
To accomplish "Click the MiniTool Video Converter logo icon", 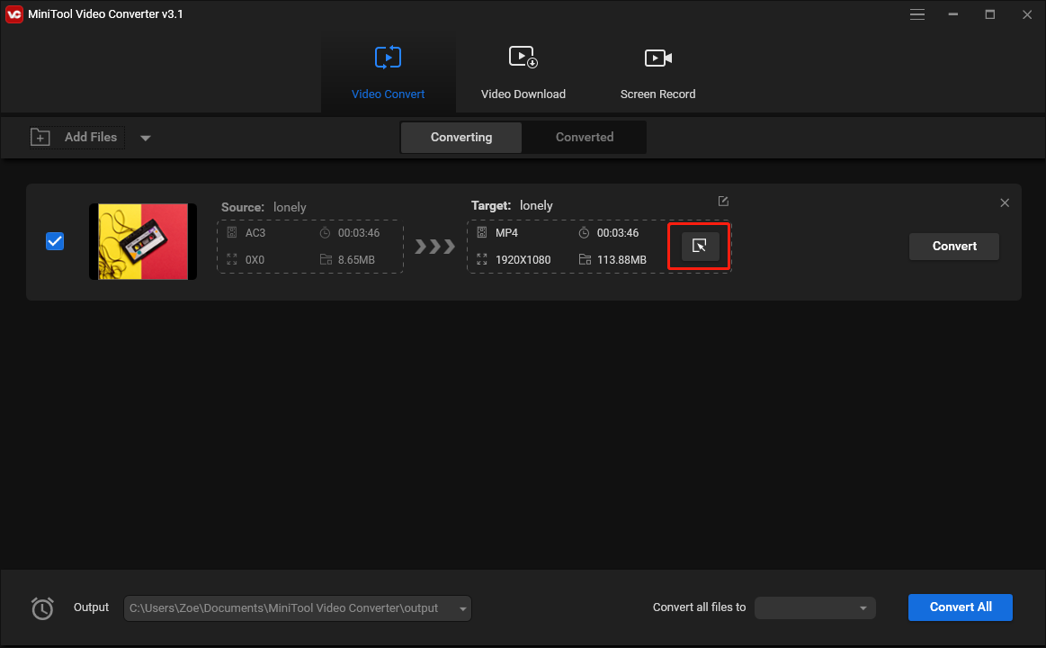I will point(14,14).
